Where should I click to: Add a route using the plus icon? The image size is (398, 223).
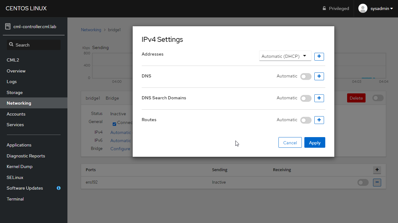[319, 120]
